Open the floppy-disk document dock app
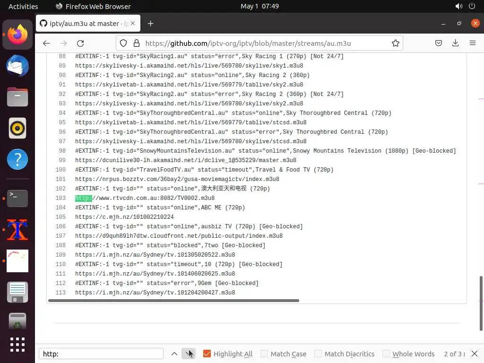Viewport: 484px width, 363px height. point(17,292)
